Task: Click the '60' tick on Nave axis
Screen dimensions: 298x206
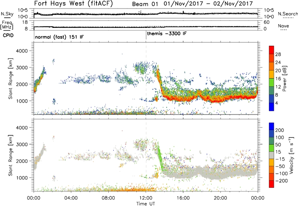Action: coord(266,22)
